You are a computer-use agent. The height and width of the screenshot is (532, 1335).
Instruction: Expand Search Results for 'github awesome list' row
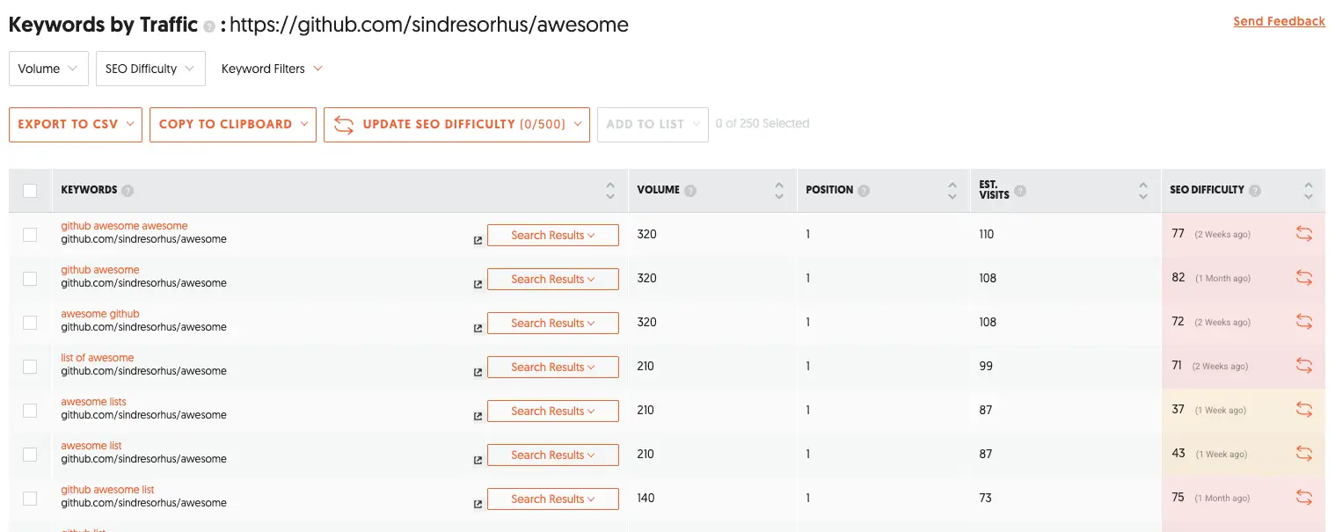coord(553,499)
